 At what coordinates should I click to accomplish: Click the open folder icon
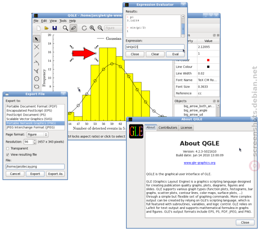tap(47, 28)
